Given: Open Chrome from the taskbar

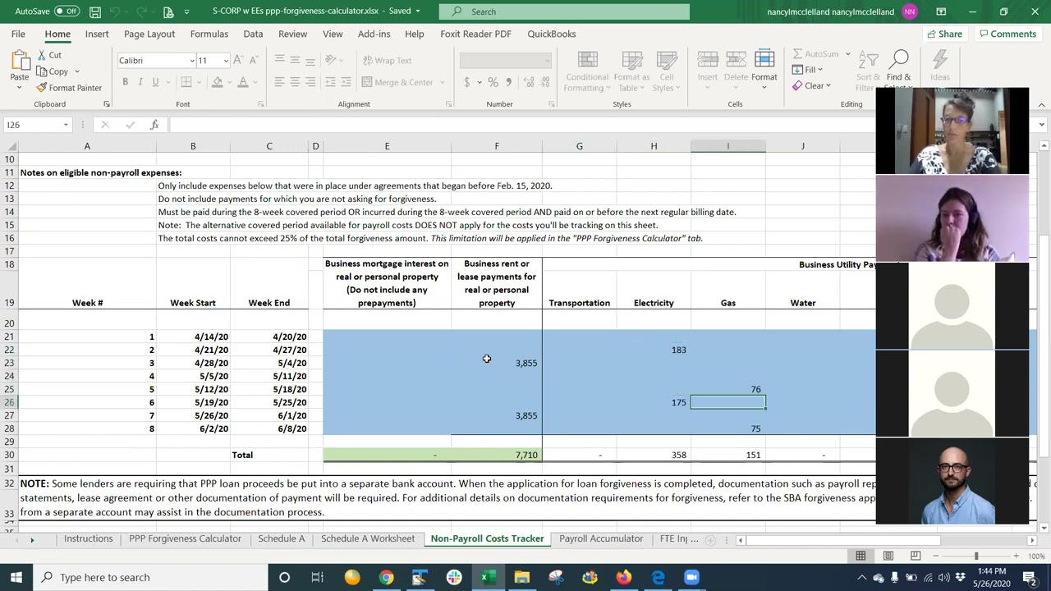Looking at the screenshot, I should [386, 577].
